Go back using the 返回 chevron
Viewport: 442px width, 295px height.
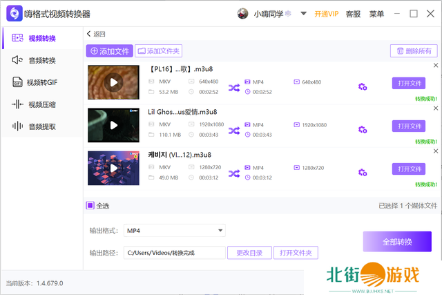[90, 34]
